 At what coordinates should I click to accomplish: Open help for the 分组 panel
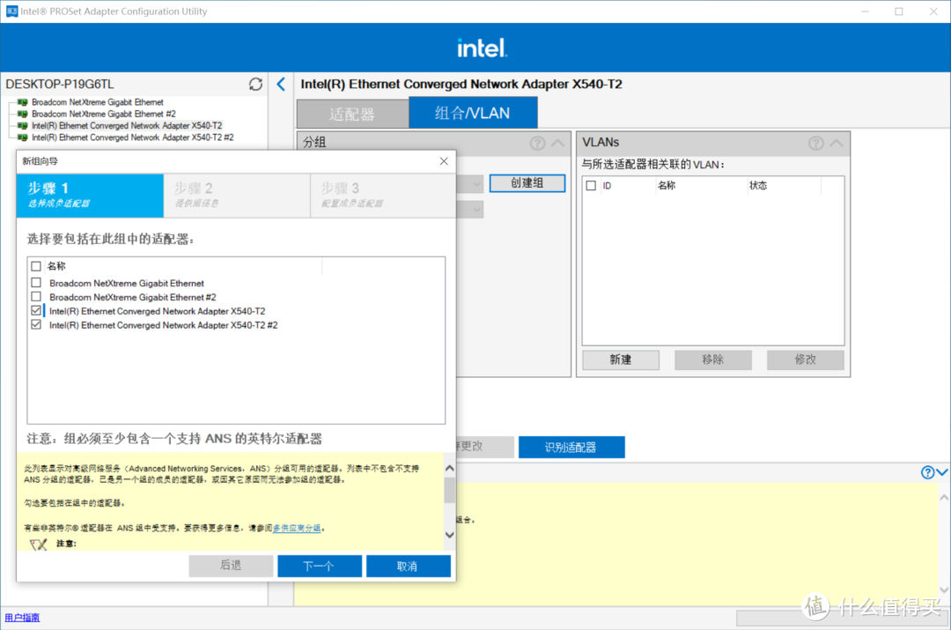pos(537,143)
